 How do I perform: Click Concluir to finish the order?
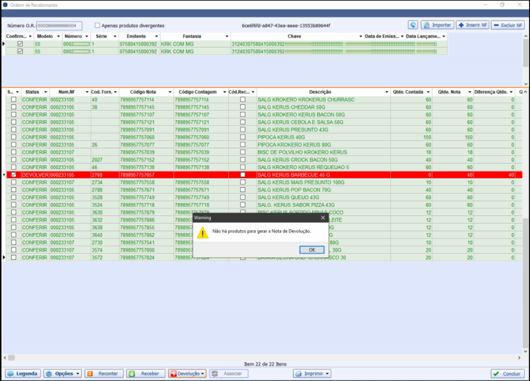[507, 374]
